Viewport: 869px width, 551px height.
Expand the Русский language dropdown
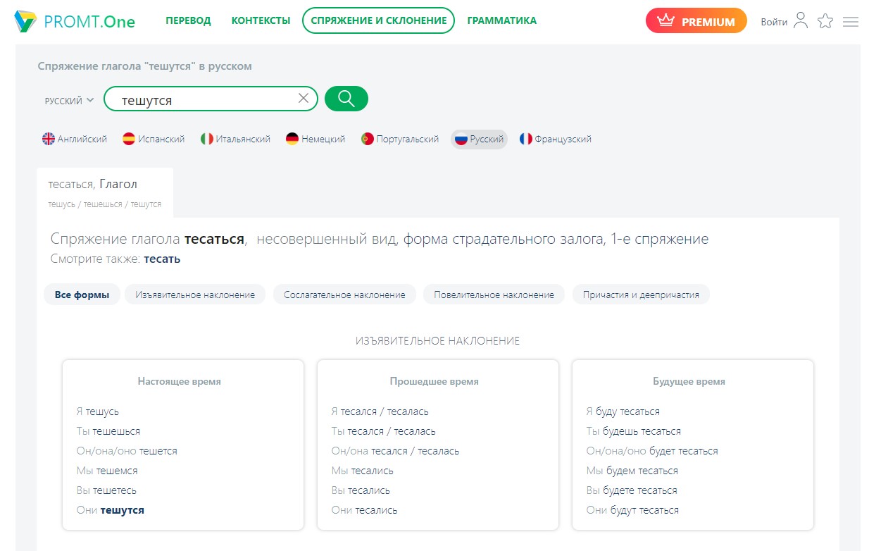[x=69, y=101]
